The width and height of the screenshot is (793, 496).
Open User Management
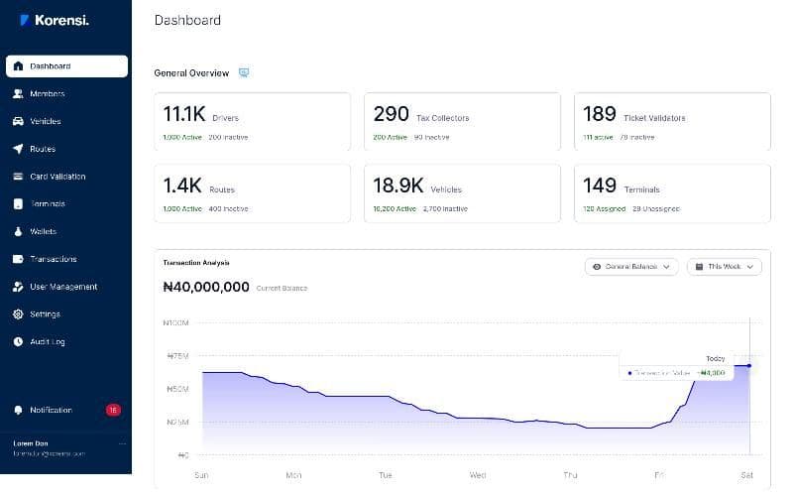[x=63, y=287]
